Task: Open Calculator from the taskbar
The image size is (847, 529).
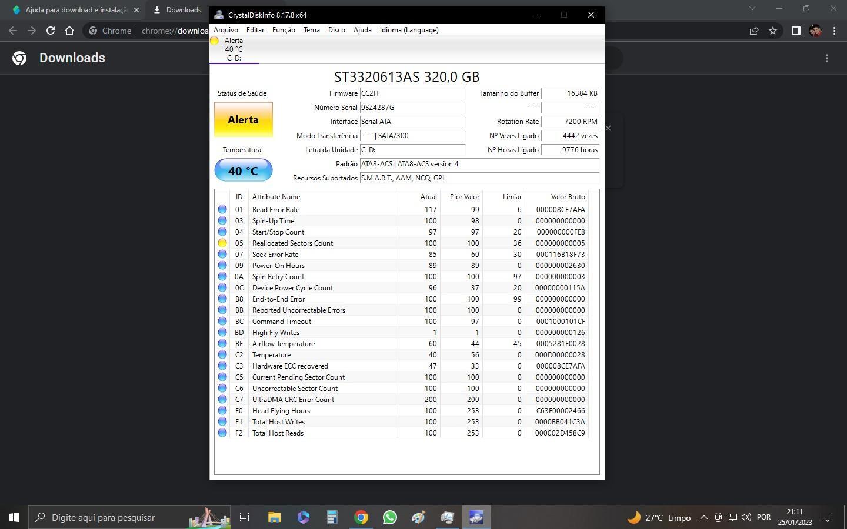Action: pyautogui.click(x=332, y=517)
